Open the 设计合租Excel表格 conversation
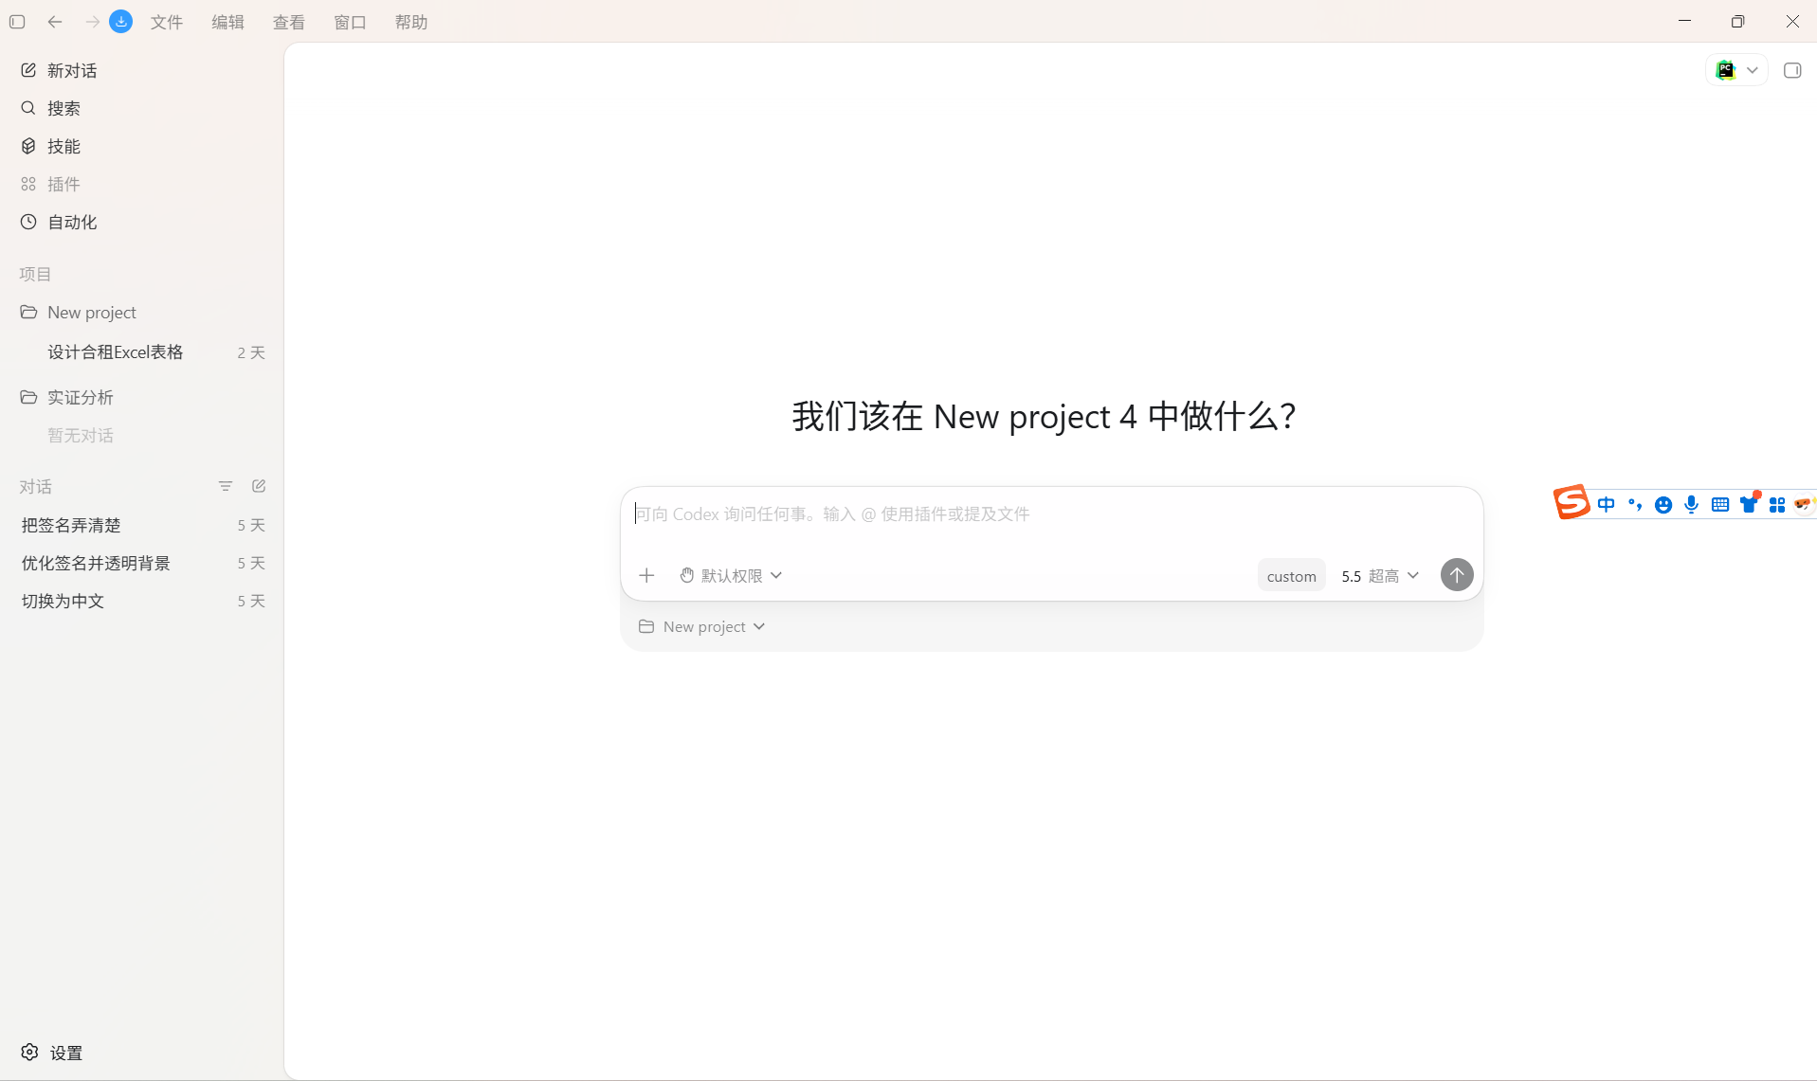The image size is (1817, 1081). (x=142, y=351)
